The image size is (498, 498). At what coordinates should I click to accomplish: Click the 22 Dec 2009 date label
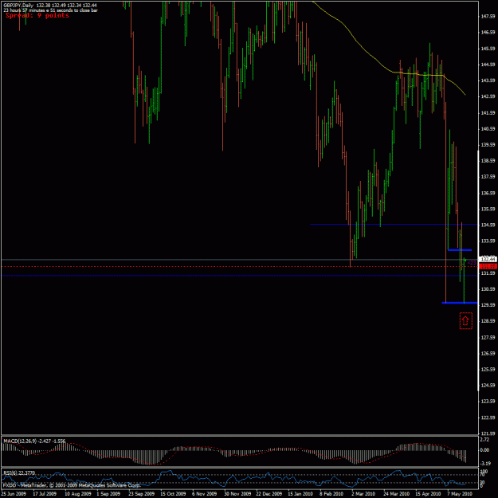click(269, 494)
